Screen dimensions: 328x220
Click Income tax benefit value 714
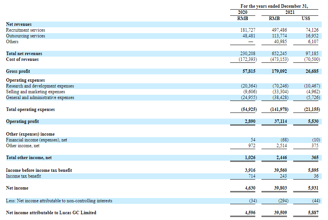pyautogui.click(x=252, y=176)
